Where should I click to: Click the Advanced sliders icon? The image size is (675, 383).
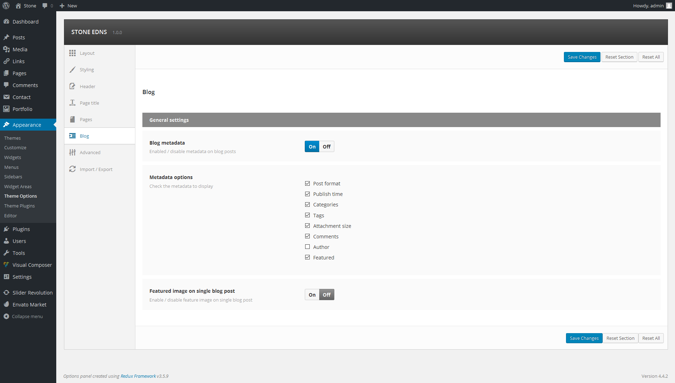point(72,152)
